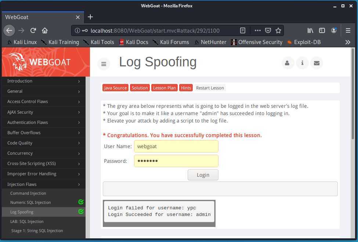The height and width of the screenshot is (242, 358).
Task: Expand Cross-Site Scripting (XSS) section
Action: point(44,164)
